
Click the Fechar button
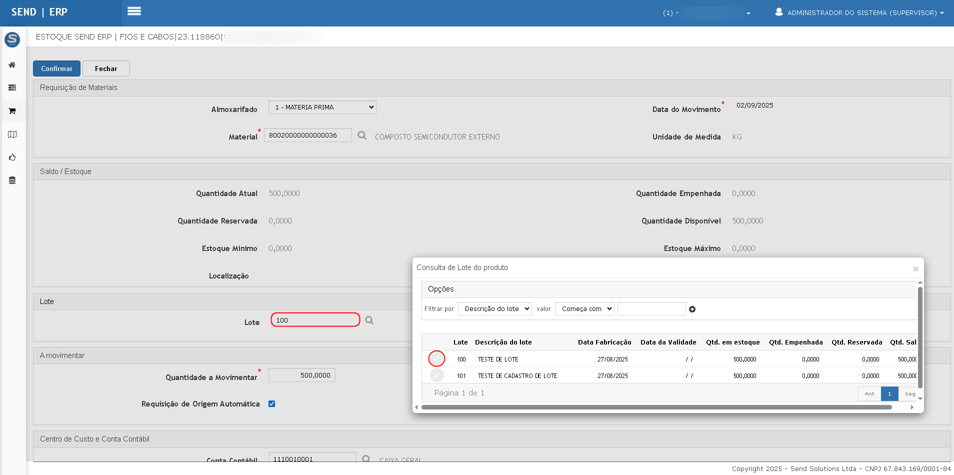point(106,68)
